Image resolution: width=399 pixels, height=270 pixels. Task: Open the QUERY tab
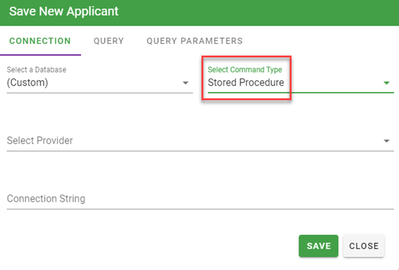(109, 41)
